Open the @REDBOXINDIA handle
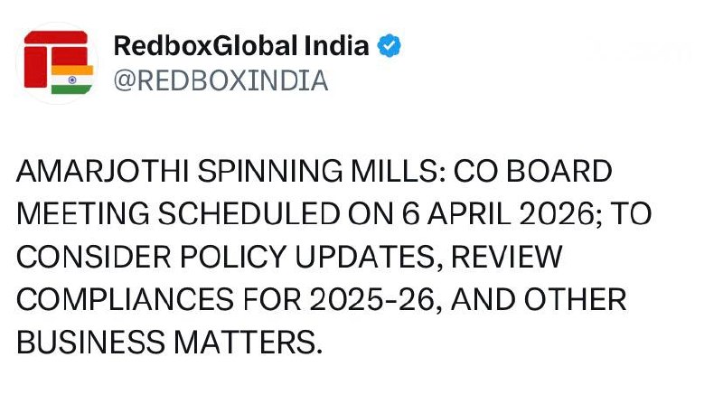The height and width of the screenshot is (395, 723). [x=220, y=81]
